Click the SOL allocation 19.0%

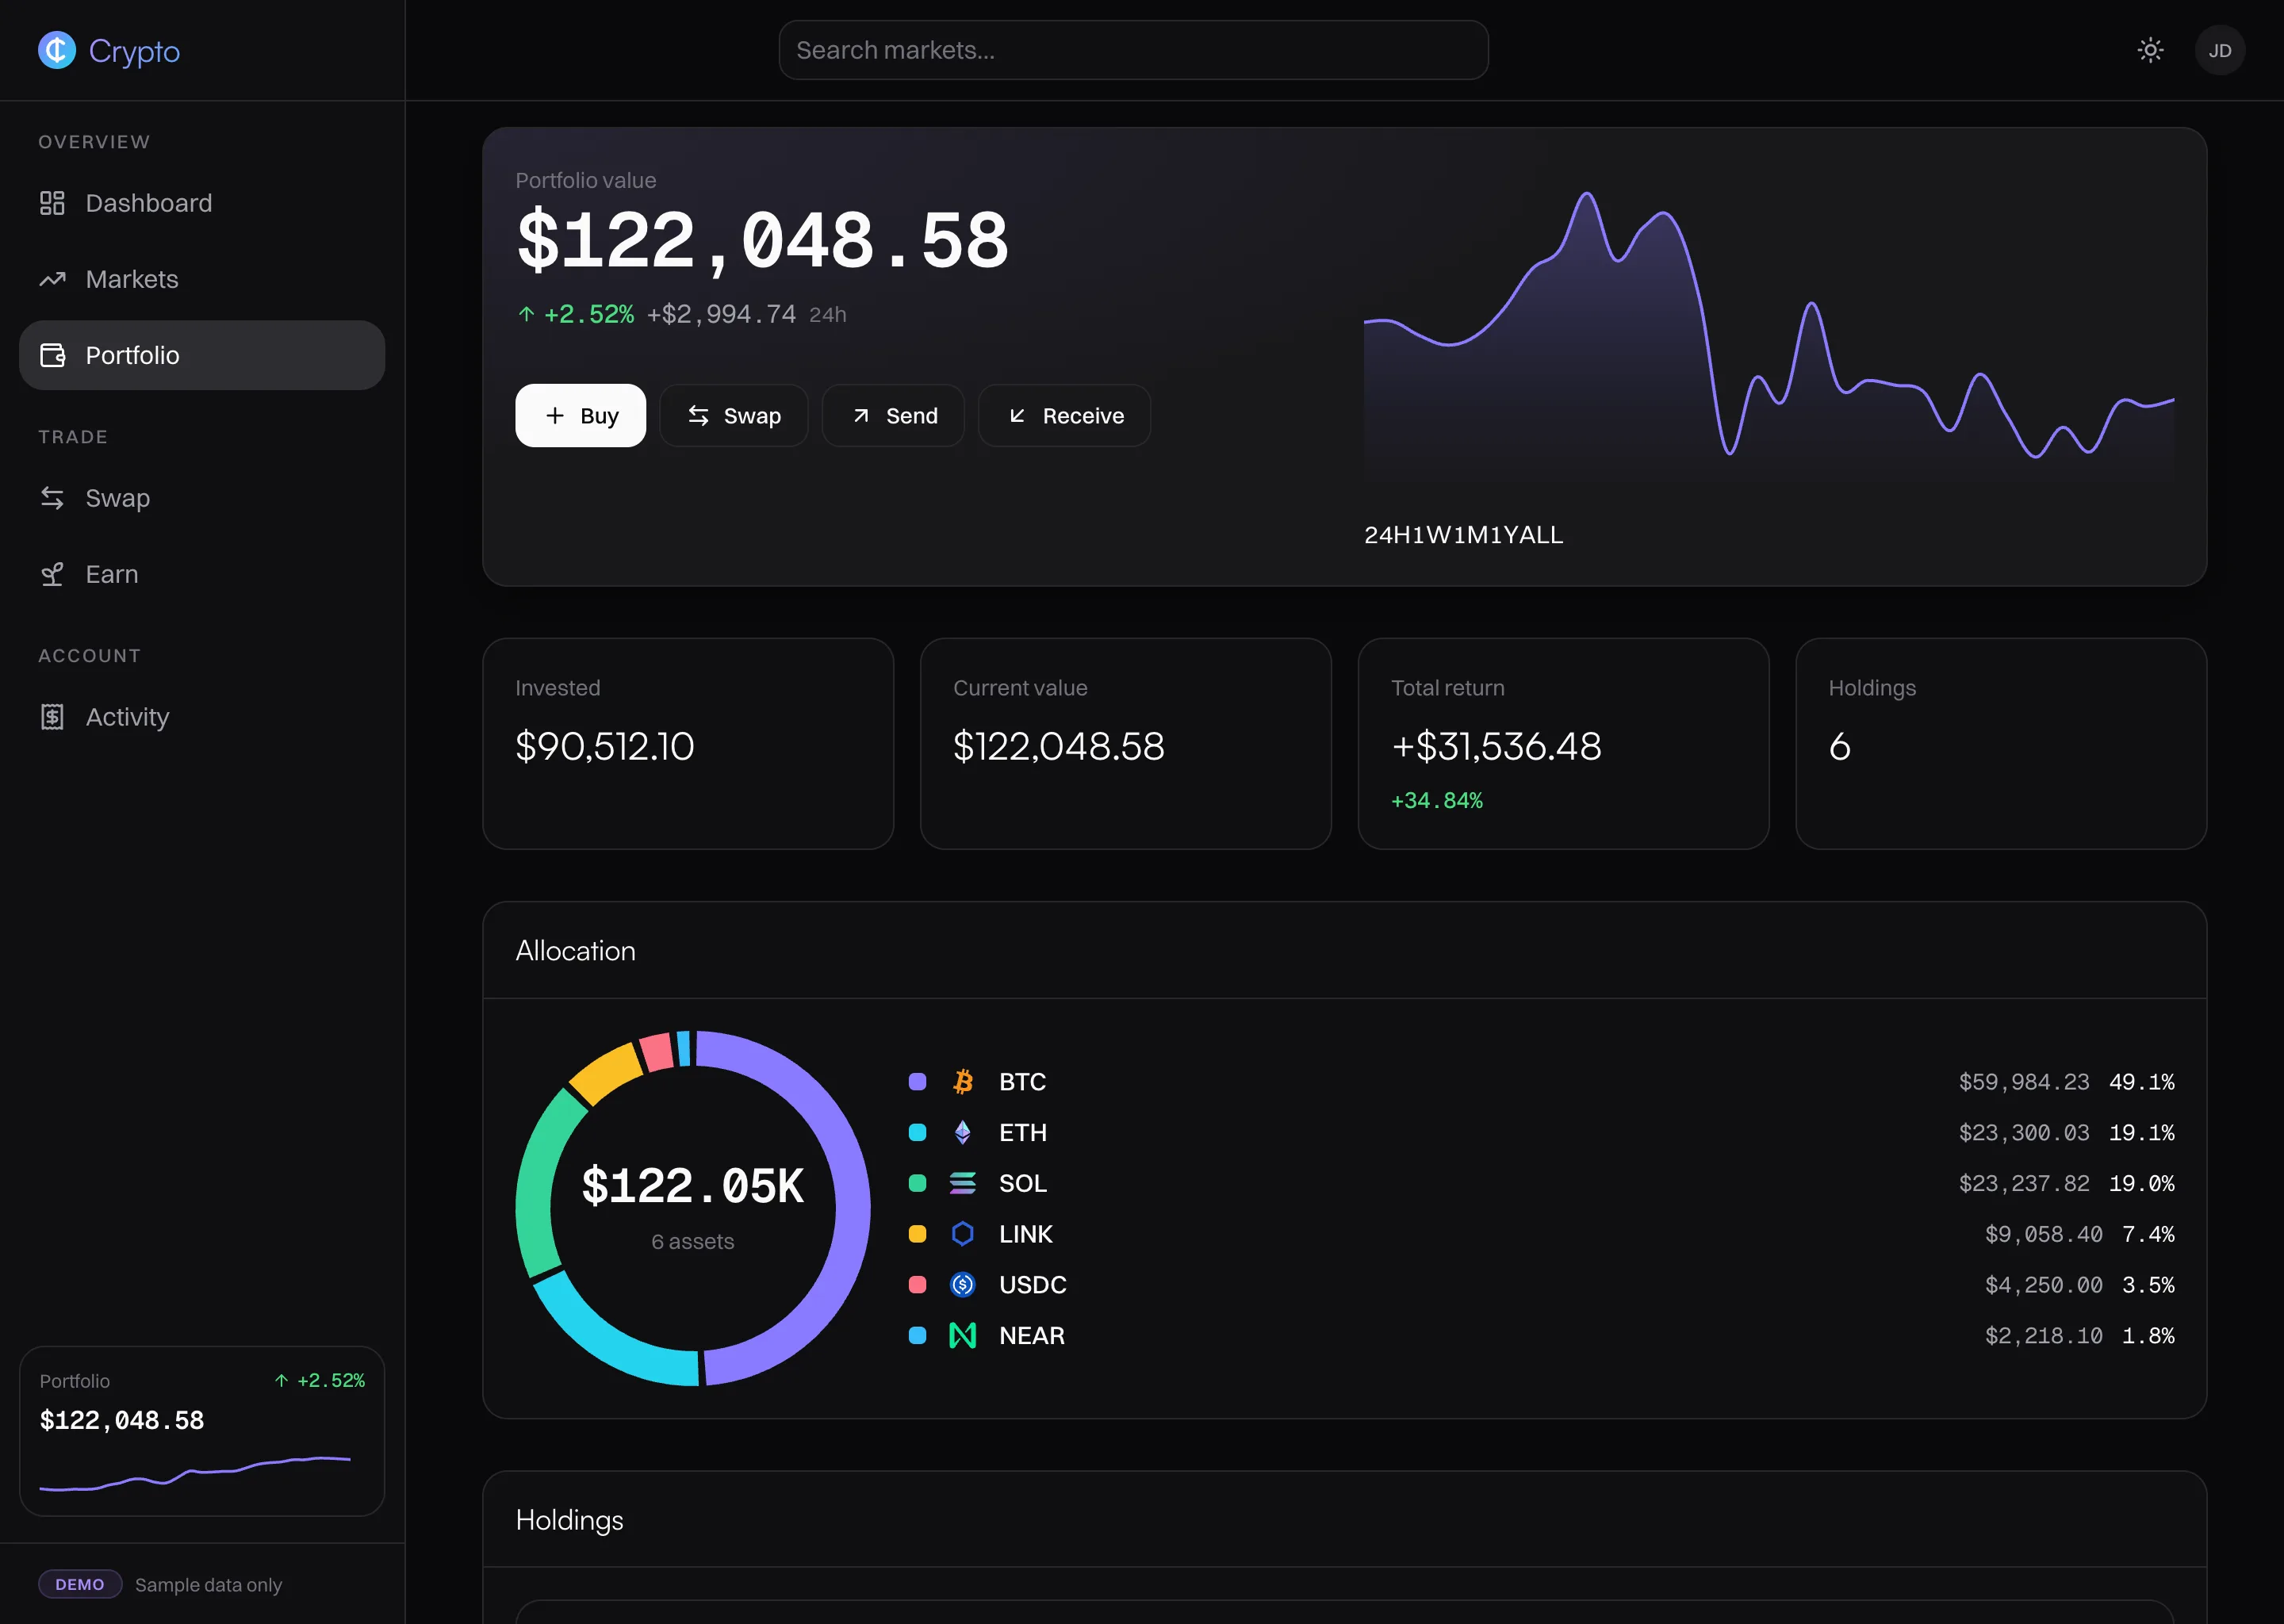pos(2141,1183)
